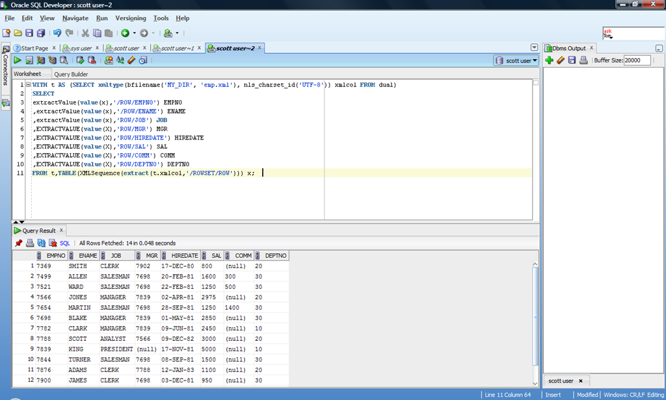
Task: Switch to the scott user~1 tab
Action: pyautogui.click(x=177, y=48)
